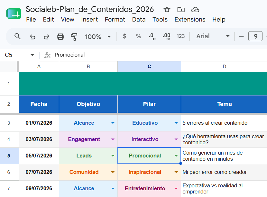This screenshot has height=197, width=267.
Task: Click the Print icon
Action: 60,37
